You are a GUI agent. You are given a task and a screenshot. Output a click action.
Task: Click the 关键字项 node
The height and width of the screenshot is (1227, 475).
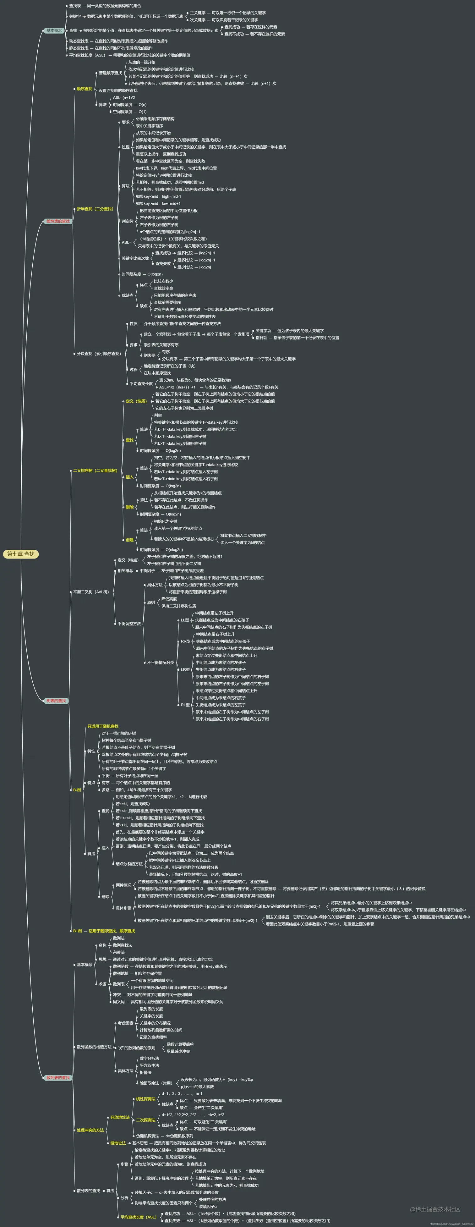[263, 331]
